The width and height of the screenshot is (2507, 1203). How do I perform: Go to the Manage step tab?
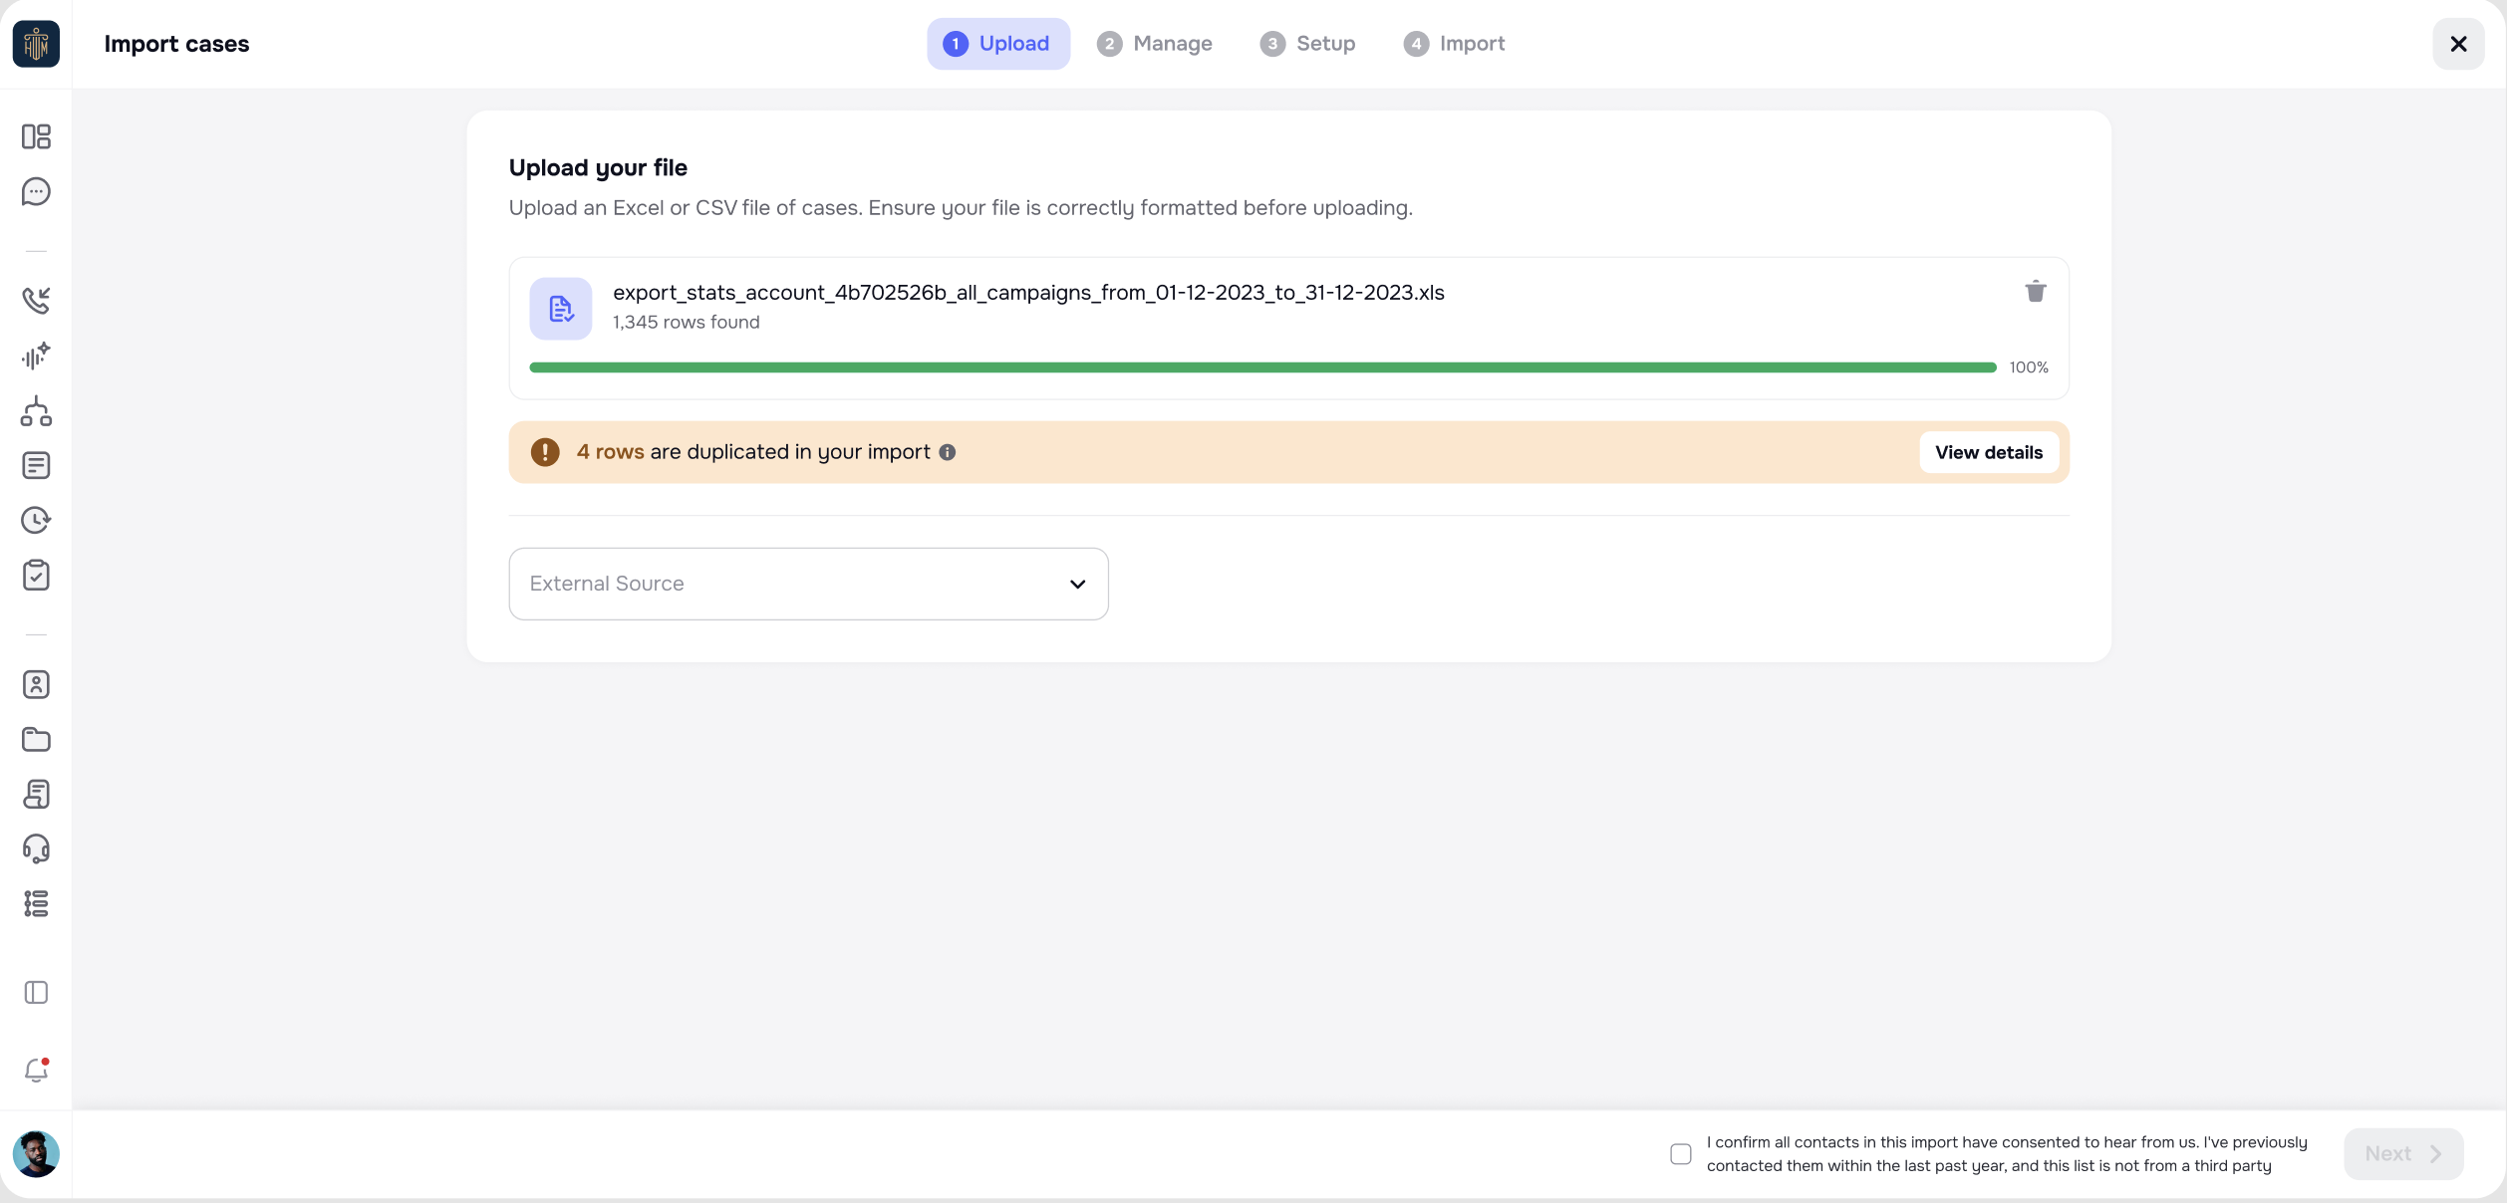tap(1155, 44)
